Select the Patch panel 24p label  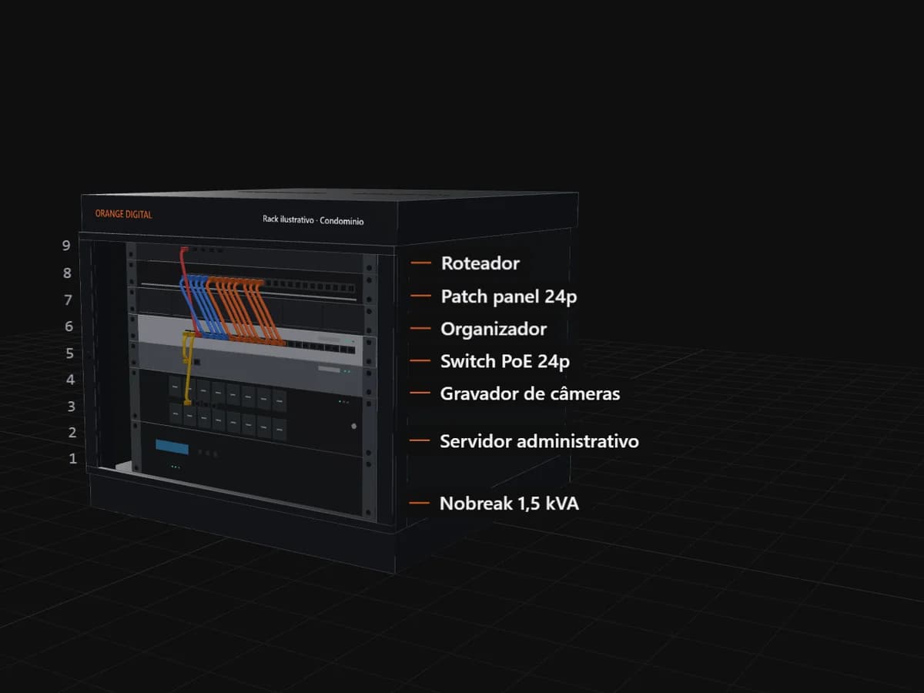(508, 296)
